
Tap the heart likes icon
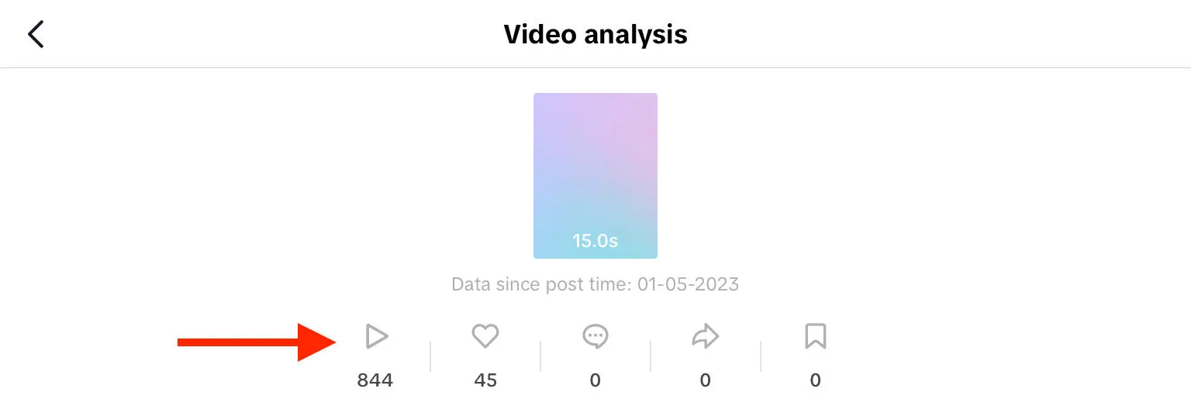[x=485, y=336]
